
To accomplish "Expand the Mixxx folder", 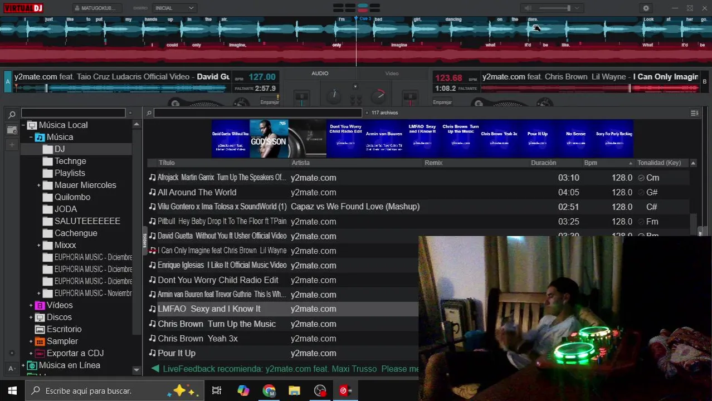I will tap(38, 246).
